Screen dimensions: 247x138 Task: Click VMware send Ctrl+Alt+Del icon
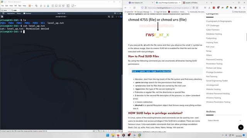tap(36, 6)
